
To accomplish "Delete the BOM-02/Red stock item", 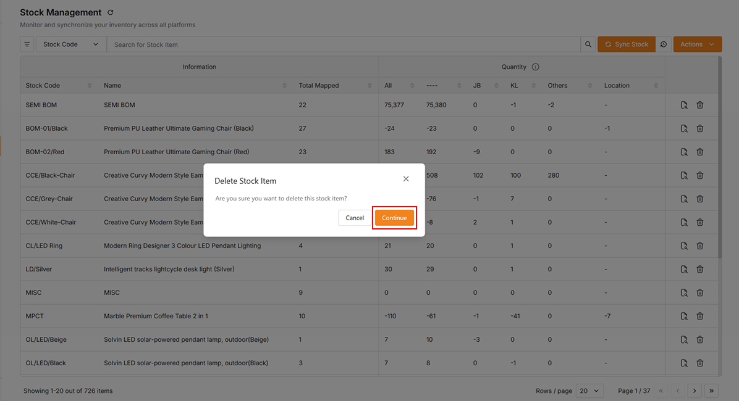I will pyautogui.click(x=700, y=152).
